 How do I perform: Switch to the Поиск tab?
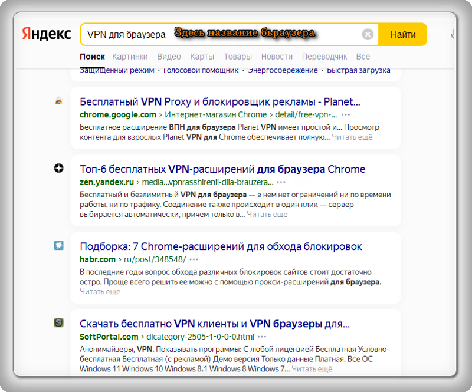pos(92,57)
